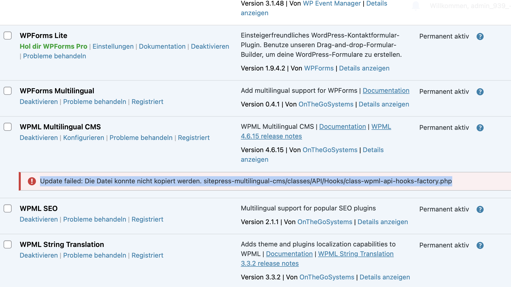This screenshot has width=511, height=287.
Task: Click question mark icon for WPML Multilingual CMS
Action: click(480, 128)
